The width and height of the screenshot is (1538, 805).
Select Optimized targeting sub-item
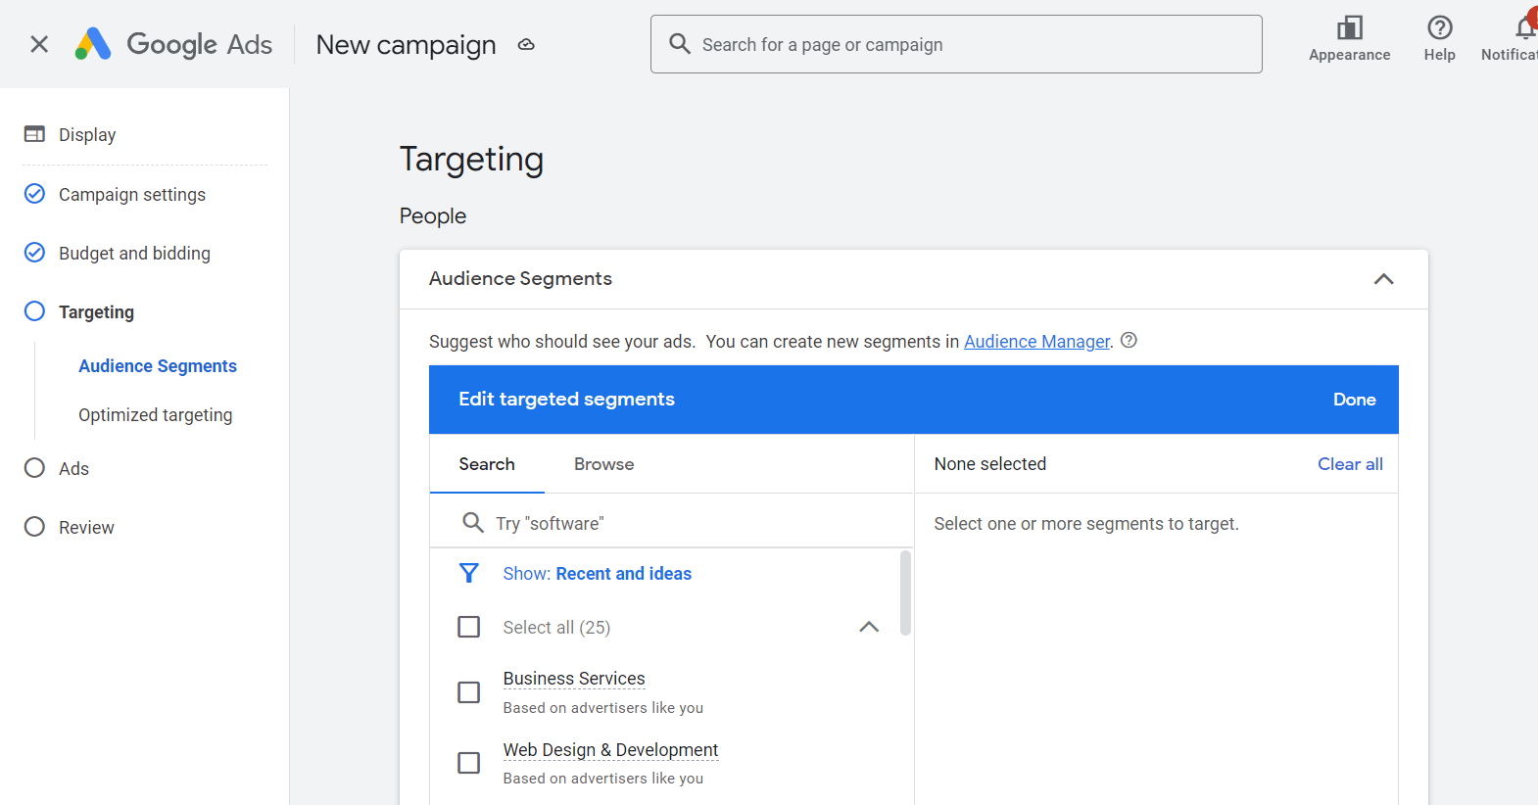(156, 414)
